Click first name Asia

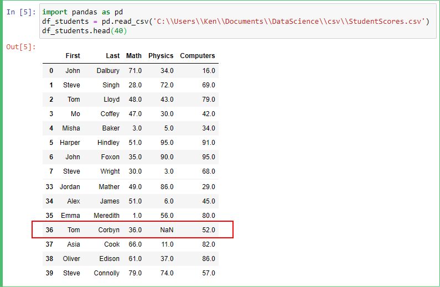pyautogui.click(x=74, y=244)
